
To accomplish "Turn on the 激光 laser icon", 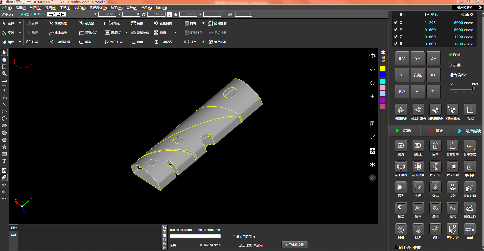I will coord(401,187).
